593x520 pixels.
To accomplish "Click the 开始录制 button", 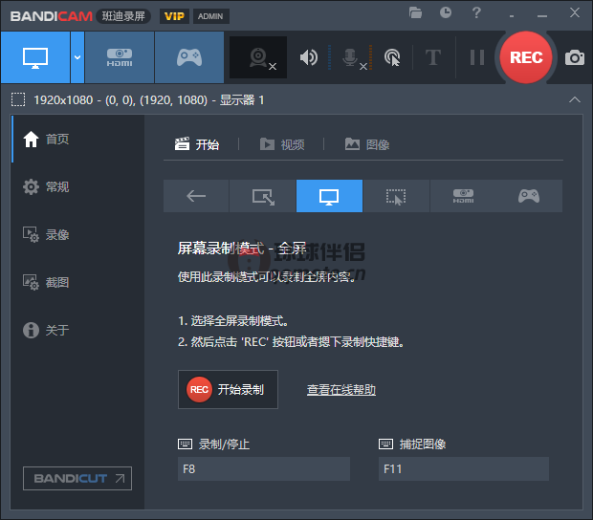I will tap(228, 389).
